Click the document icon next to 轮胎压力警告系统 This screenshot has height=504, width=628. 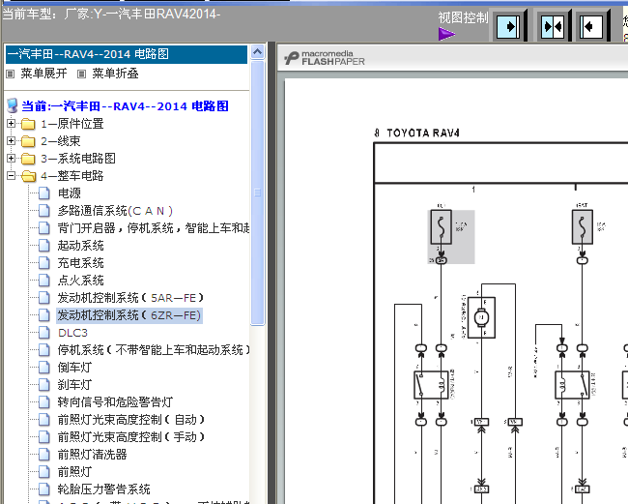44,489
